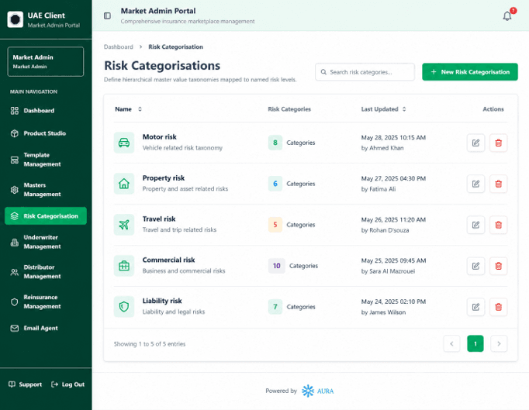This screenshot has height=410, width=529.
Task: Toggle the sidebar collapse icon
Action: point(107,16)
